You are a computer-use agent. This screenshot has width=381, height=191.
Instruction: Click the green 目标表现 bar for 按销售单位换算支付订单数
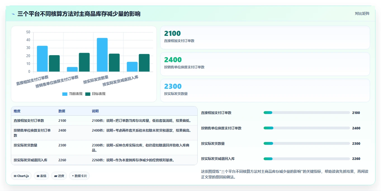84,62
